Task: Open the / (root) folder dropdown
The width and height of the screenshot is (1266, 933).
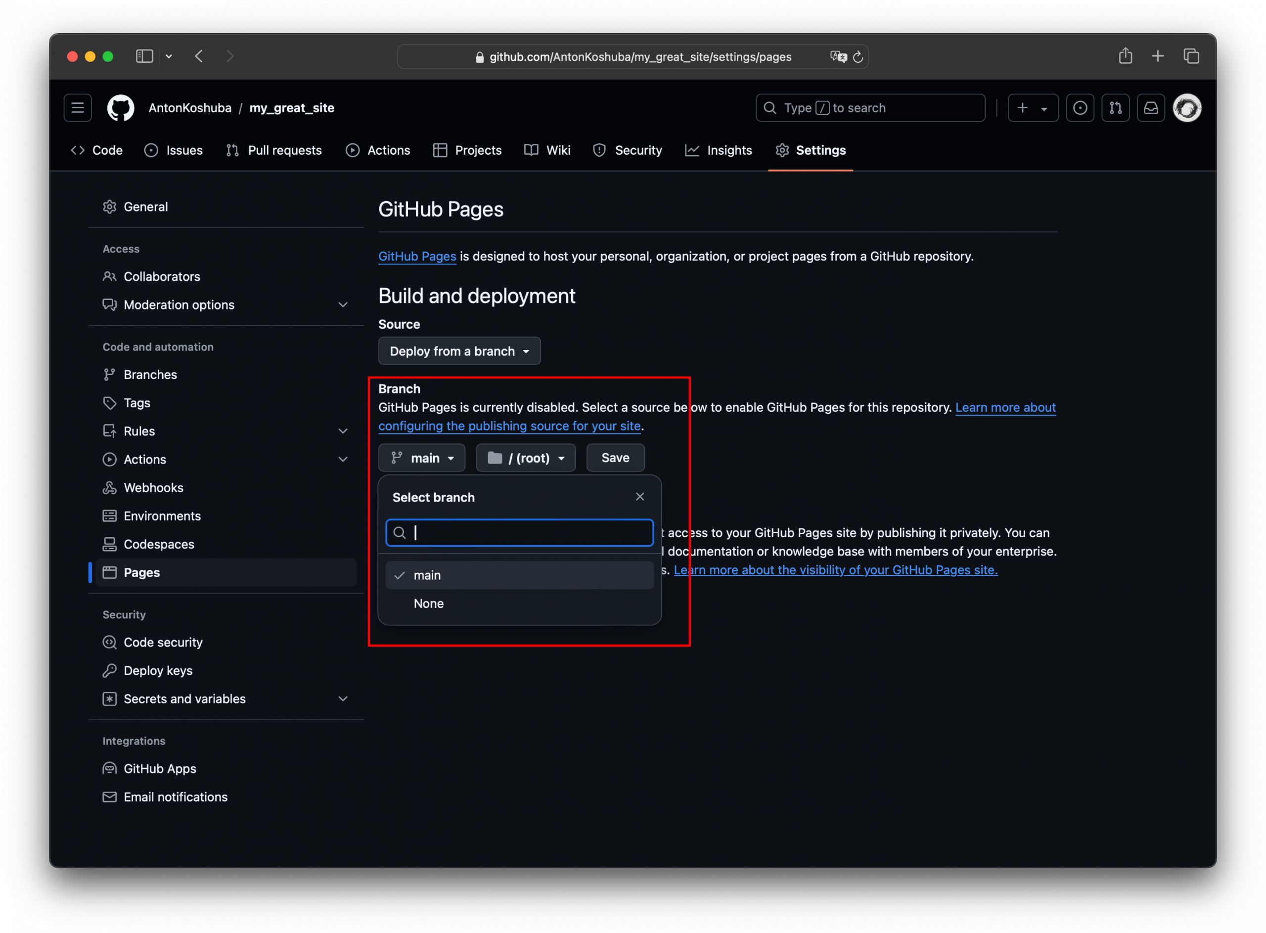Action: [x=526, y=458]
